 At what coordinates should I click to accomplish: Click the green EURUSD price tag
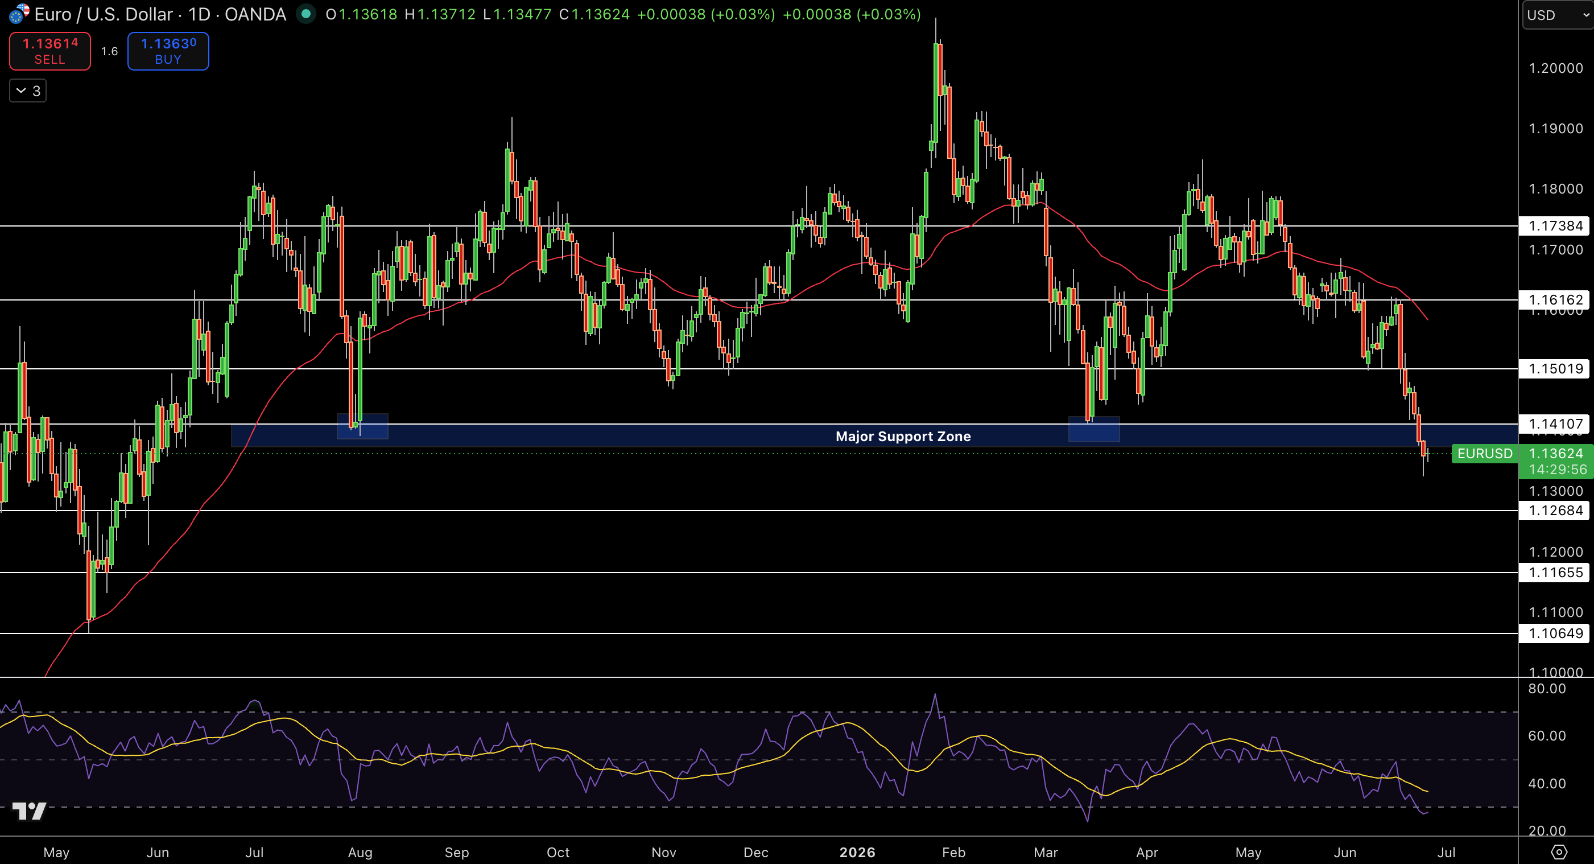[1484, 454]
